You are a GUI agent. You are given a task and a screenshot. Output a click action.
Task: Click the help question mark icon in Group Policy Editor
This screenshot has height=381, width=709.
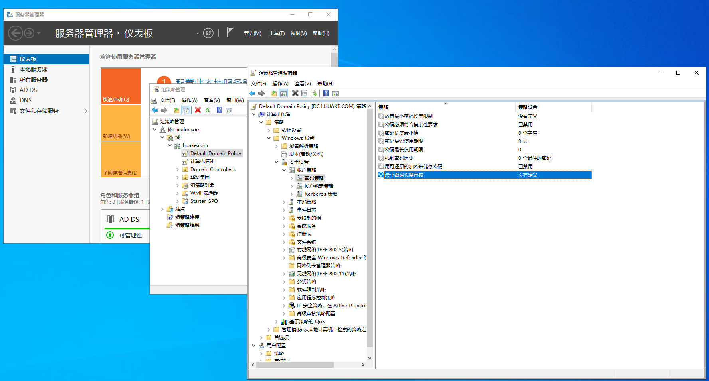coord(326,94)
